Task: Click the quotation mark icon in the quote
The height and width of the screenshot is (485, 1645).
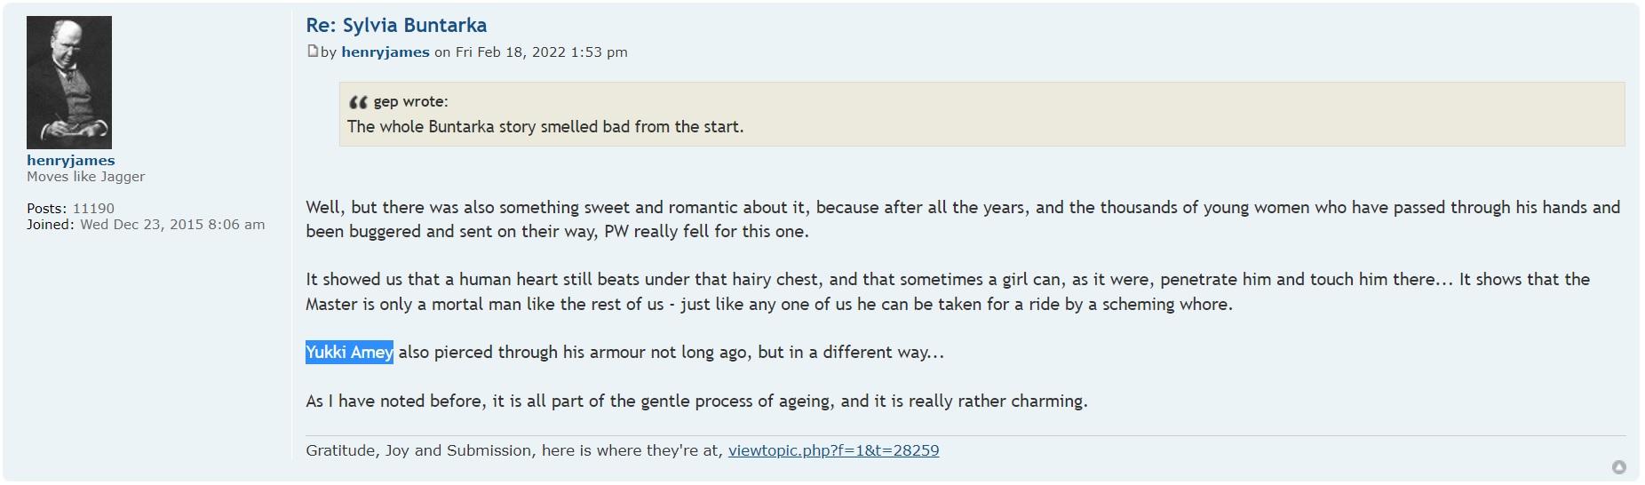Action: [358, 102]
